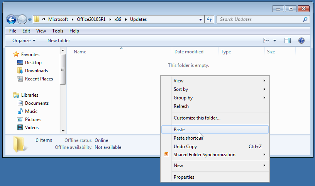315x186 pixels.
Task: Click the navigation pane scroll down arrow
Action: (63, 131)
